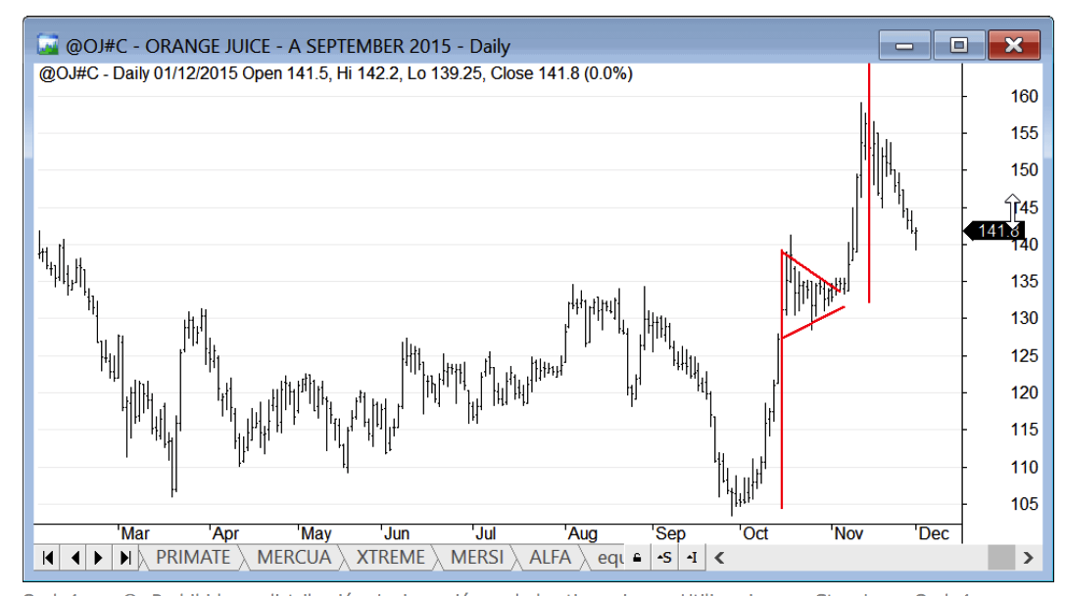Image resolution: width=1065 pixels, height=596 pixels.
Task: Click the horizontal scrollbar thumb
Action: pyautogui.click(x=1000, y=558)
